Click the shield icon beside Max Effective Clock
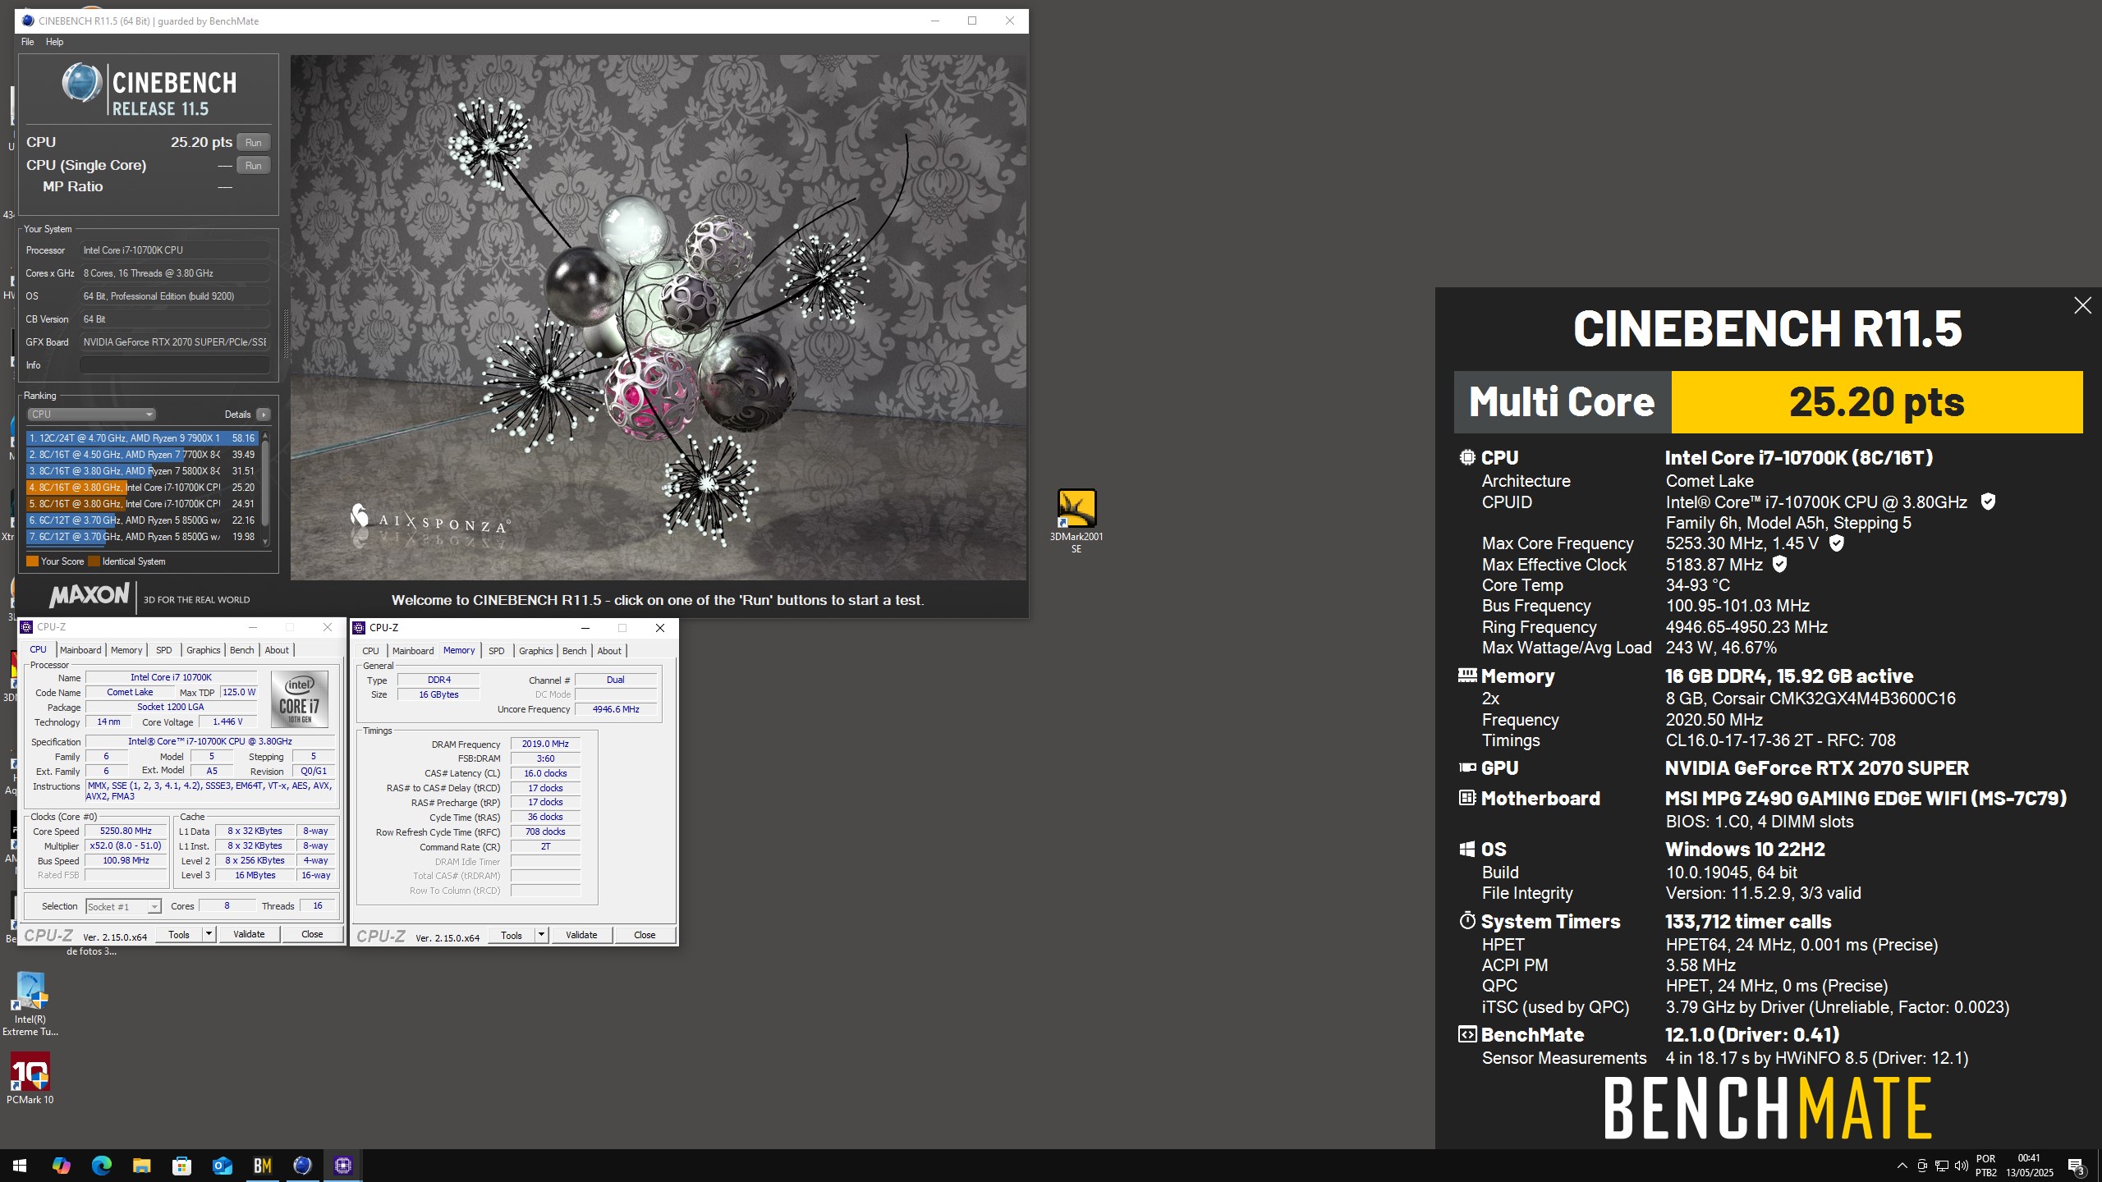Viewport: 2102px width, 1182px height. [x=1779, y=564]
